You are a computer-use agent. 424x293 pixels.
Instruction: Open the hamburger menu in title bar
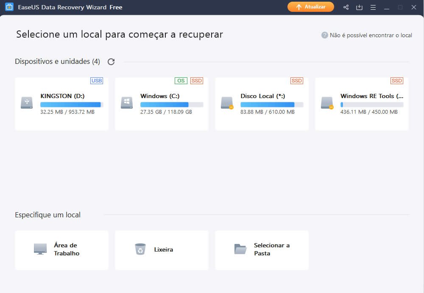coord(373,7)
